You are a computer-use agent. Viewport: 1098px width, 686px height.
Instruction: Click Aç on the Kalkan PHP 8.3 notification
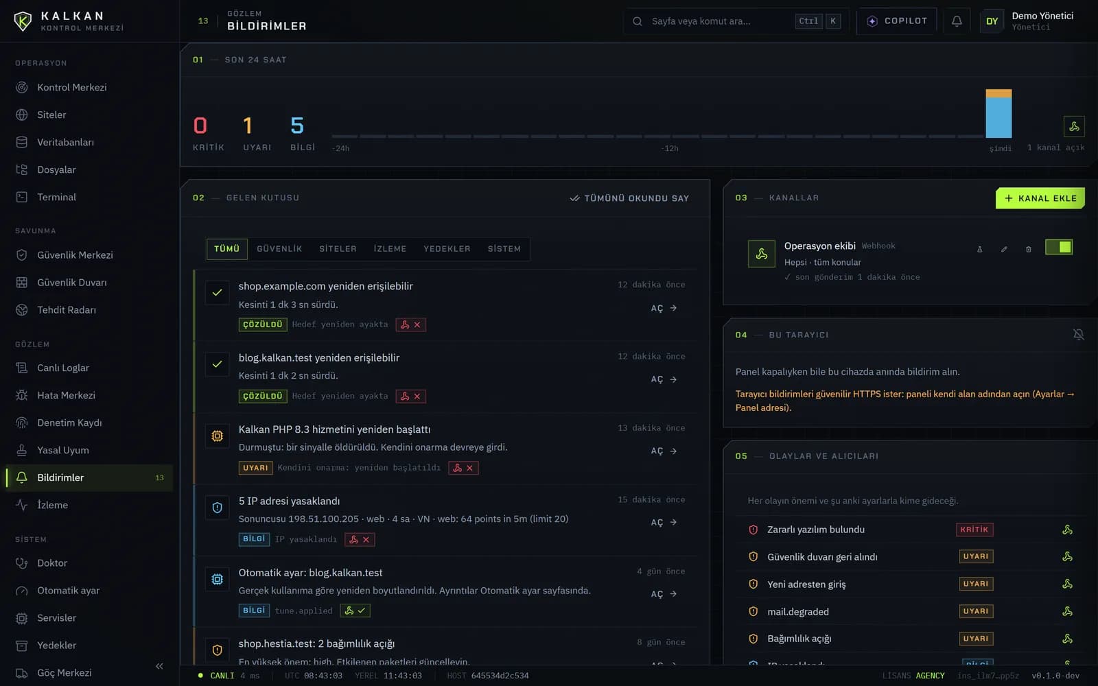point(664,451)
